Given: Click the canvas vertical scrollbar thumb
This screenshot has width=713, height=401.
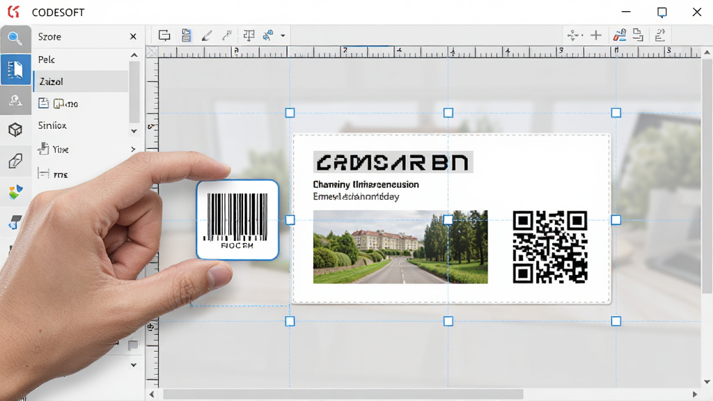Looking at the screenshot, I should (x=707, y=176).
